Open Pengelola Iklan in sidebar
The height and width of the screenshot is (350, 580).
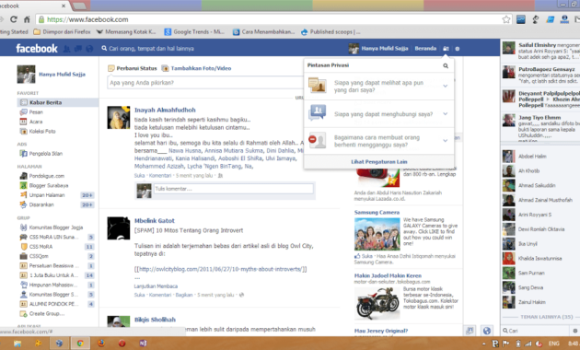pyautogui.click(x=41, y=153)
